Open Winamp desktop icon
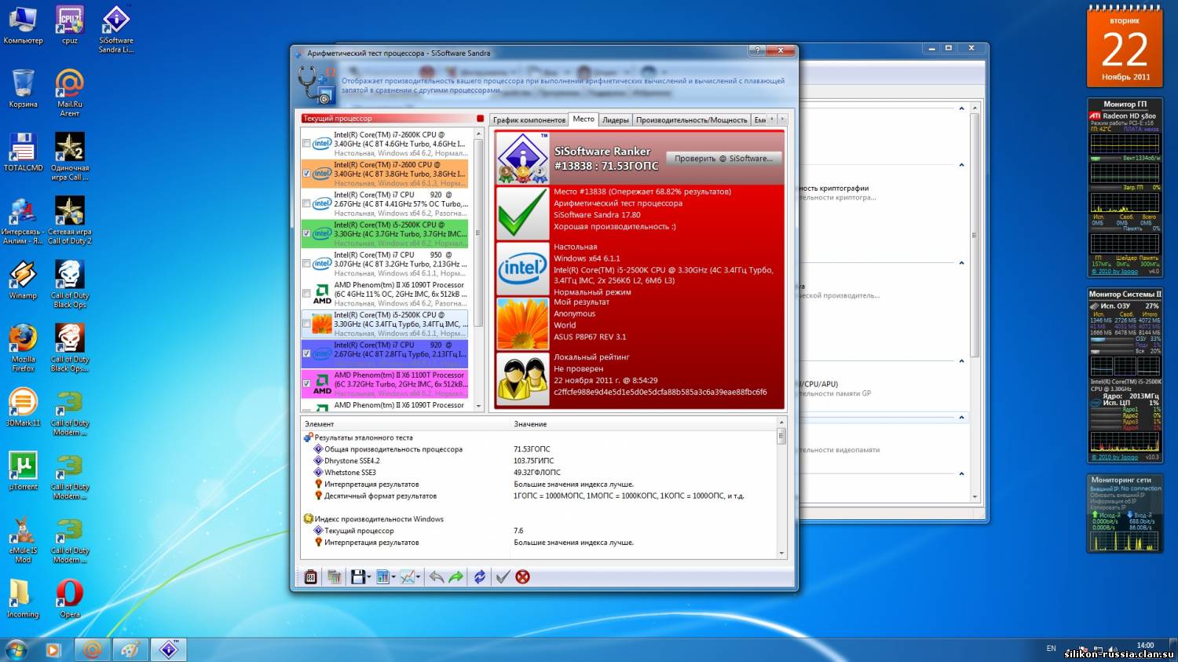Screen dimensions: 1178x662 [x=23, y=280]
